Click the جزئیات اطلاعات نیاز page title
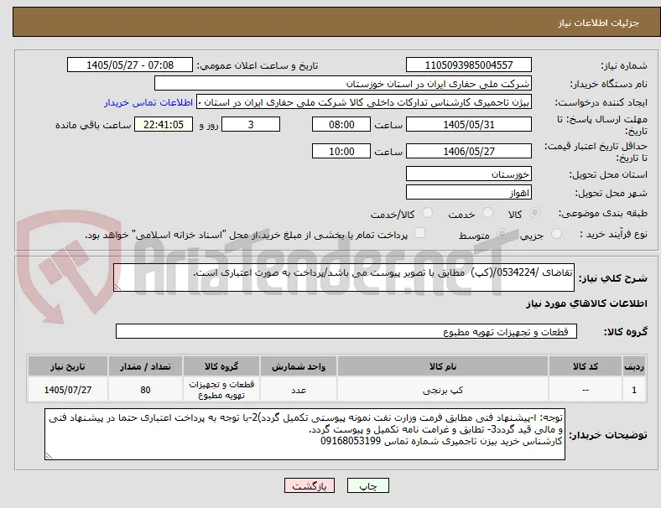 (599, 23)
